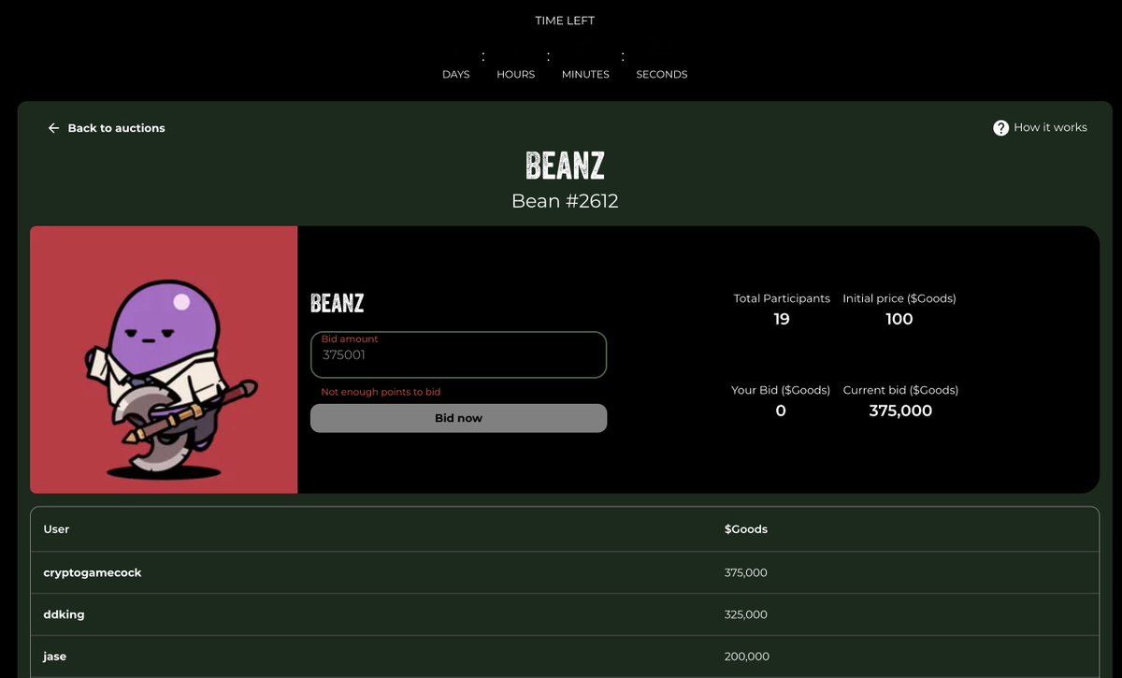Click the Your Bid ($Goods) label
This screenshot has width=1122, height=678.
click(x=781, y=390)
